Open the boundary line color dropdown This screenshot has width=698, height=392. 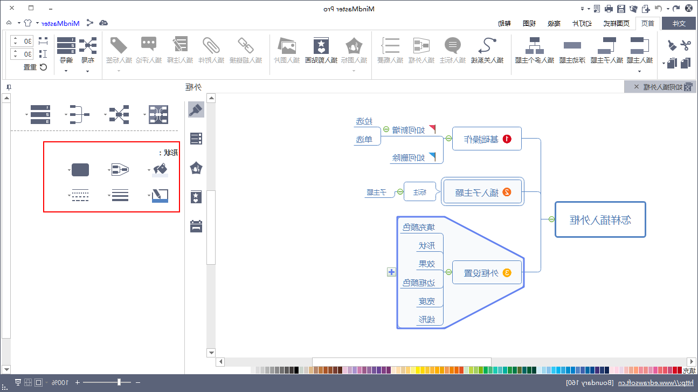[x=149, y=196]
